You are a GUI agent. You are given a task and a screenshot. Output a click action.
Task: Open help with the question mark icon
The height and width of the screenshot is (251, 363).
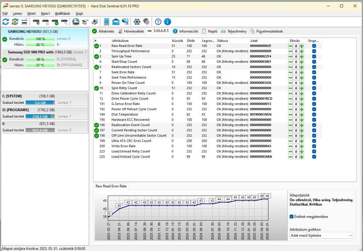[158, 22]
